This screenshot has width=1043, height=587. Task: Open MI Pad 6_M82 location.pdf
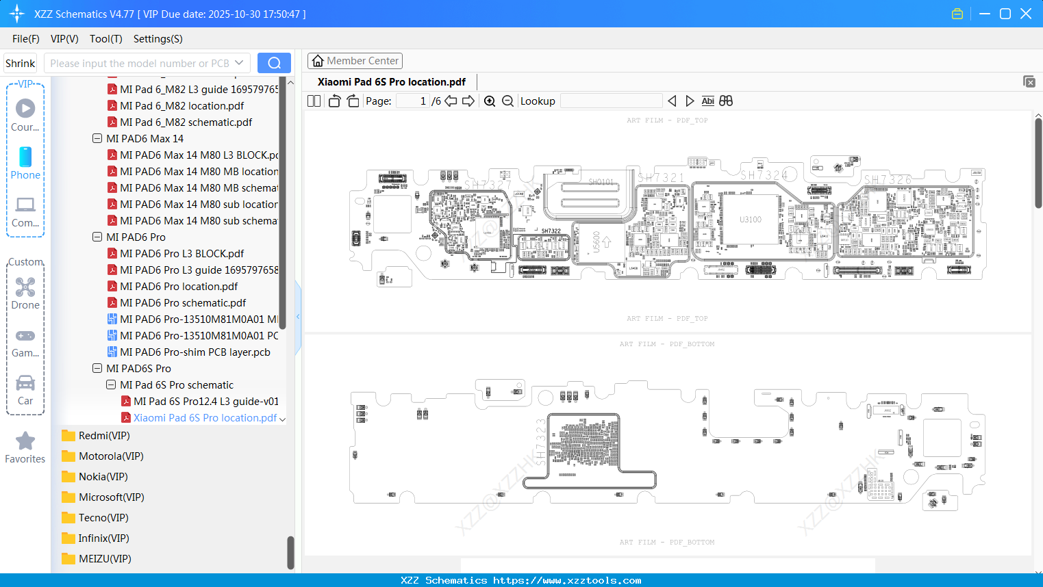coord(176,106)
